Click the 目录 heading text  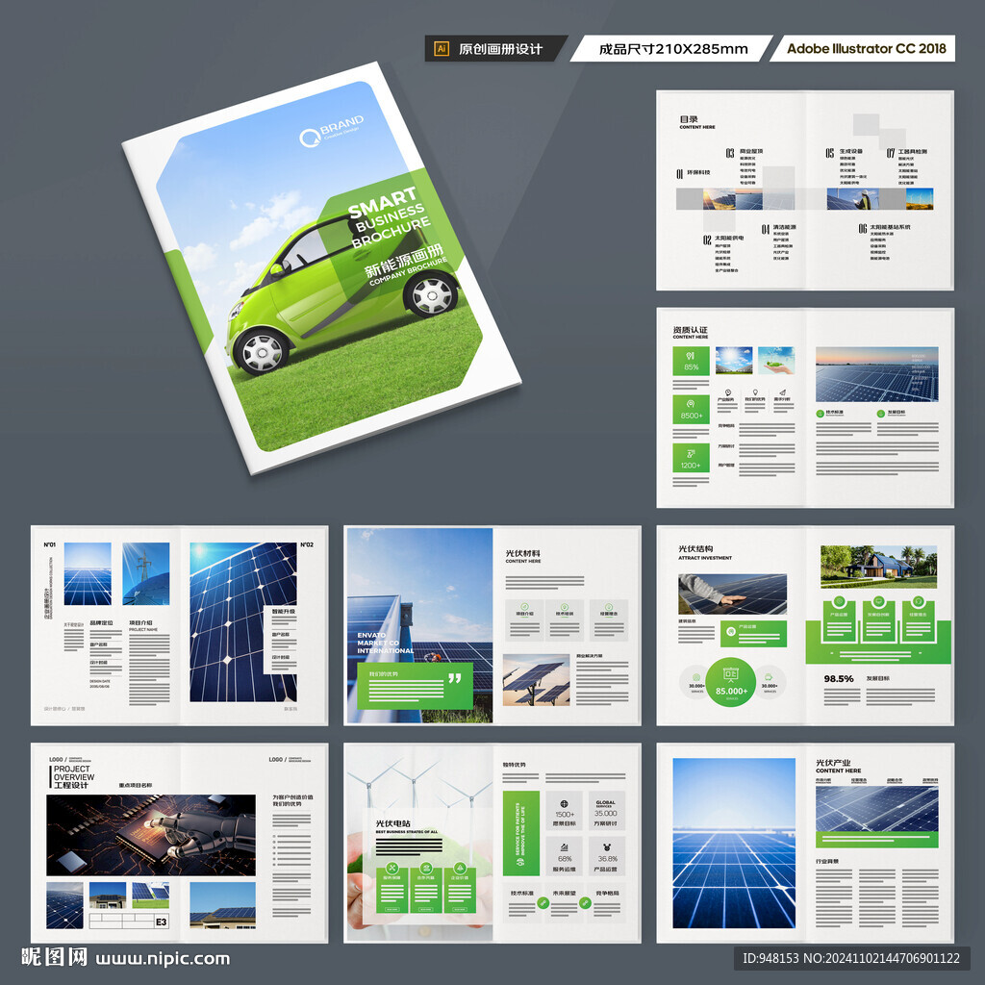689,118
